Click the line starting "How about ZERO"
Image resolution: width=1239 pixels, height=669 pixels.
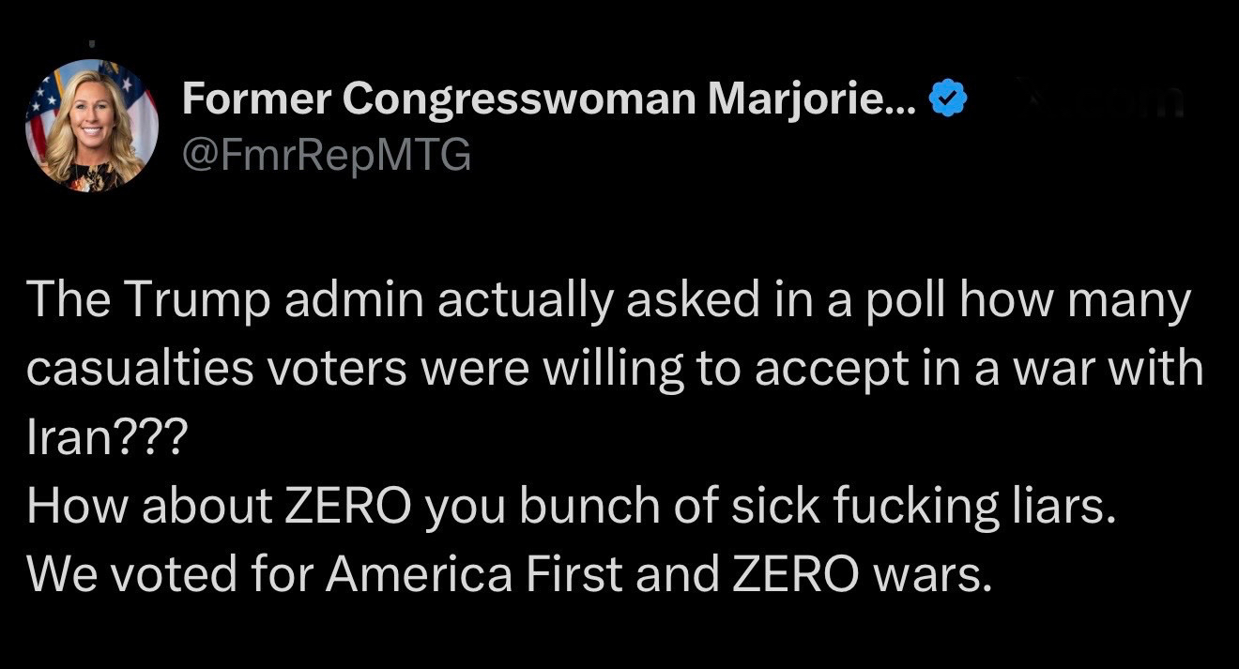[x=573, y=507]
